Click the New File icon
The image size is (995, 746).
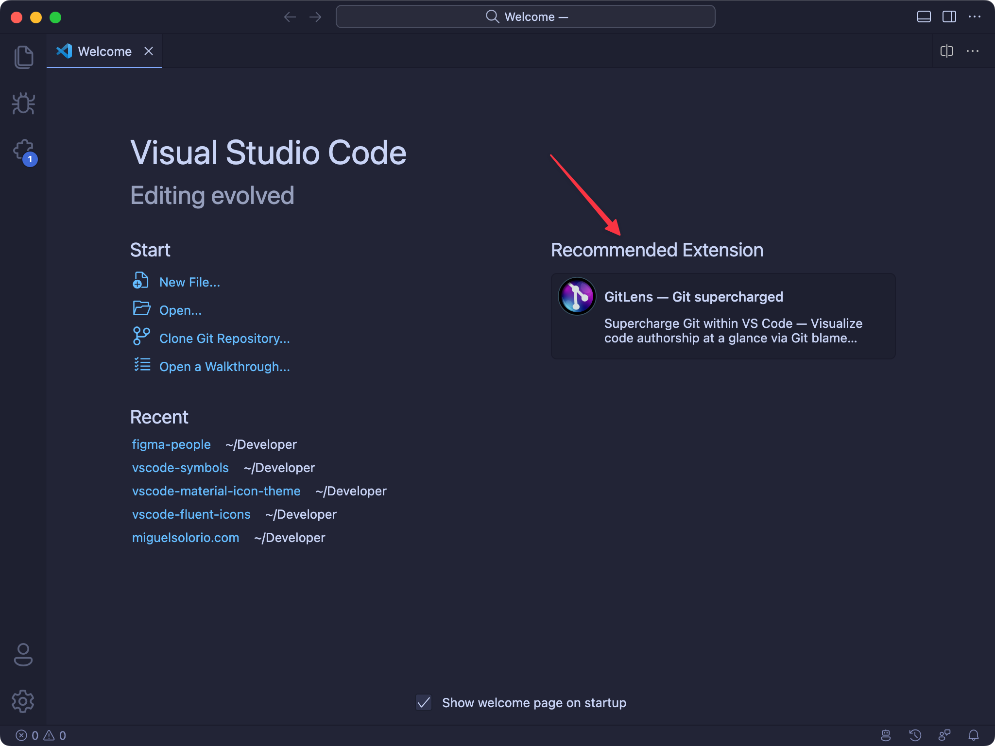(141, 281)
